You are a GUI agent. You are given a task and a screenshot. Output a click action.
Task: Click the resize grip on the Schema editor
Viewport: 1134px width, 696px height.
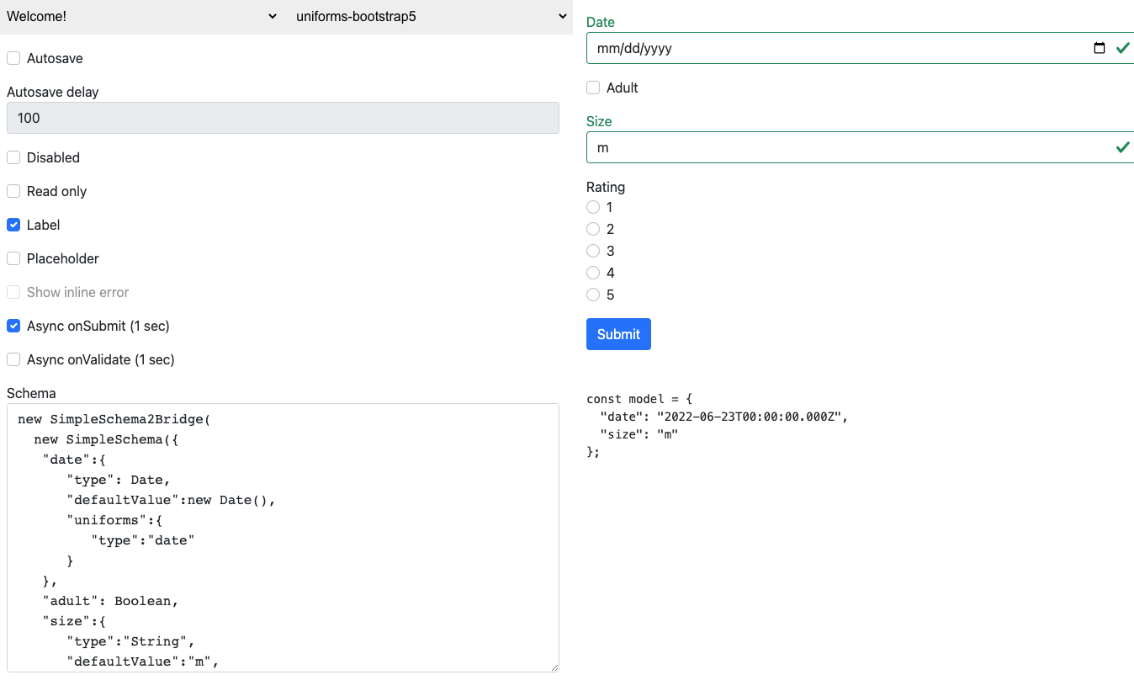click(x=554, y=666)
